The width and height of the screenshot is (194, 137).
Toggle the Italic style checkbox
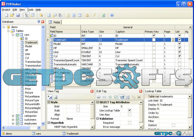[78, 110]
